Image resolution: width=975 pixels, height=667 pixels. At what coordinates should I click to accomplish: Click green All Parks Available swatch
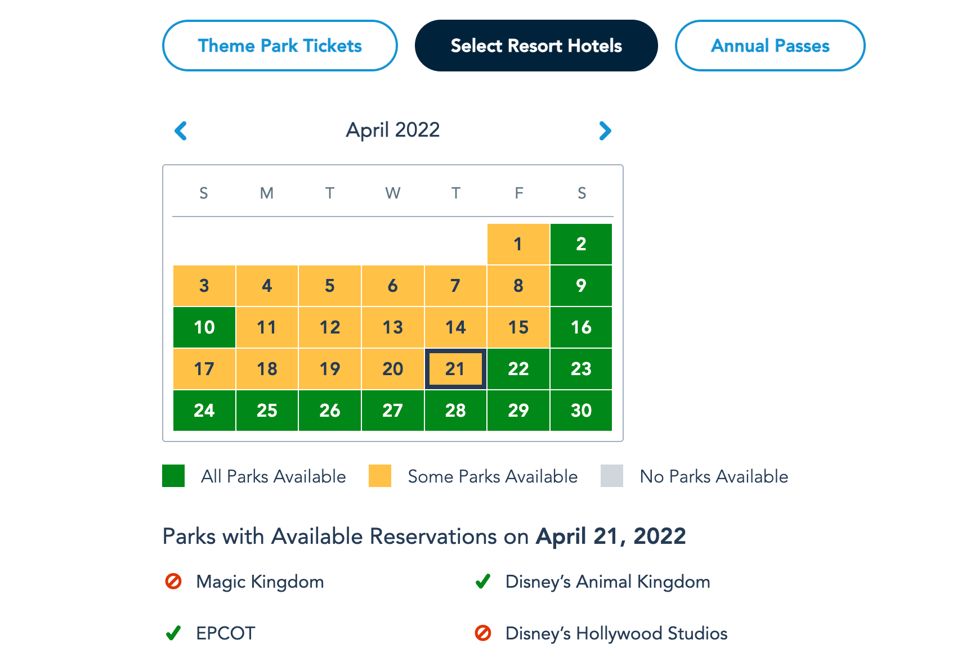click(x=173, y=476)
